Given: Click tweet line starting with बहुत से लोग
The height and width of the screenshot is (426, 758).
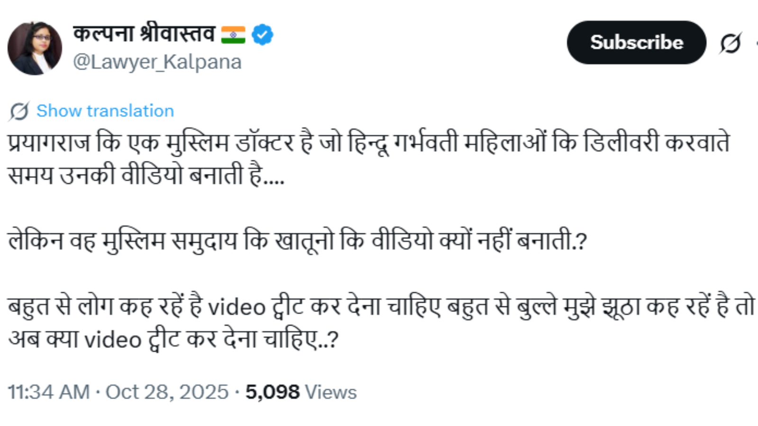Looking at the screenshot, I should click(379, 307).
